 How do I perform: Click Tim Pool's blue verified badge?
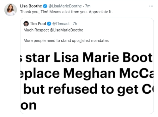coord(49,24)
